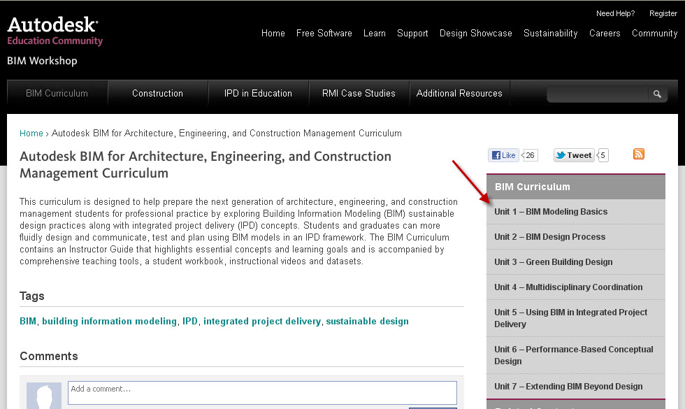Go to Home in top navigation
This screenshot has width=685, height=409.
273,34
